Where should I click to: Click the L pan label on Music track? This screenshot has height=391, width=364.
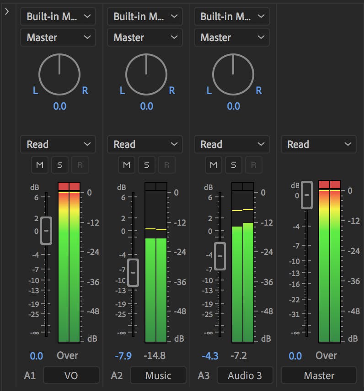pyautogui.click(x=123, y=90)
